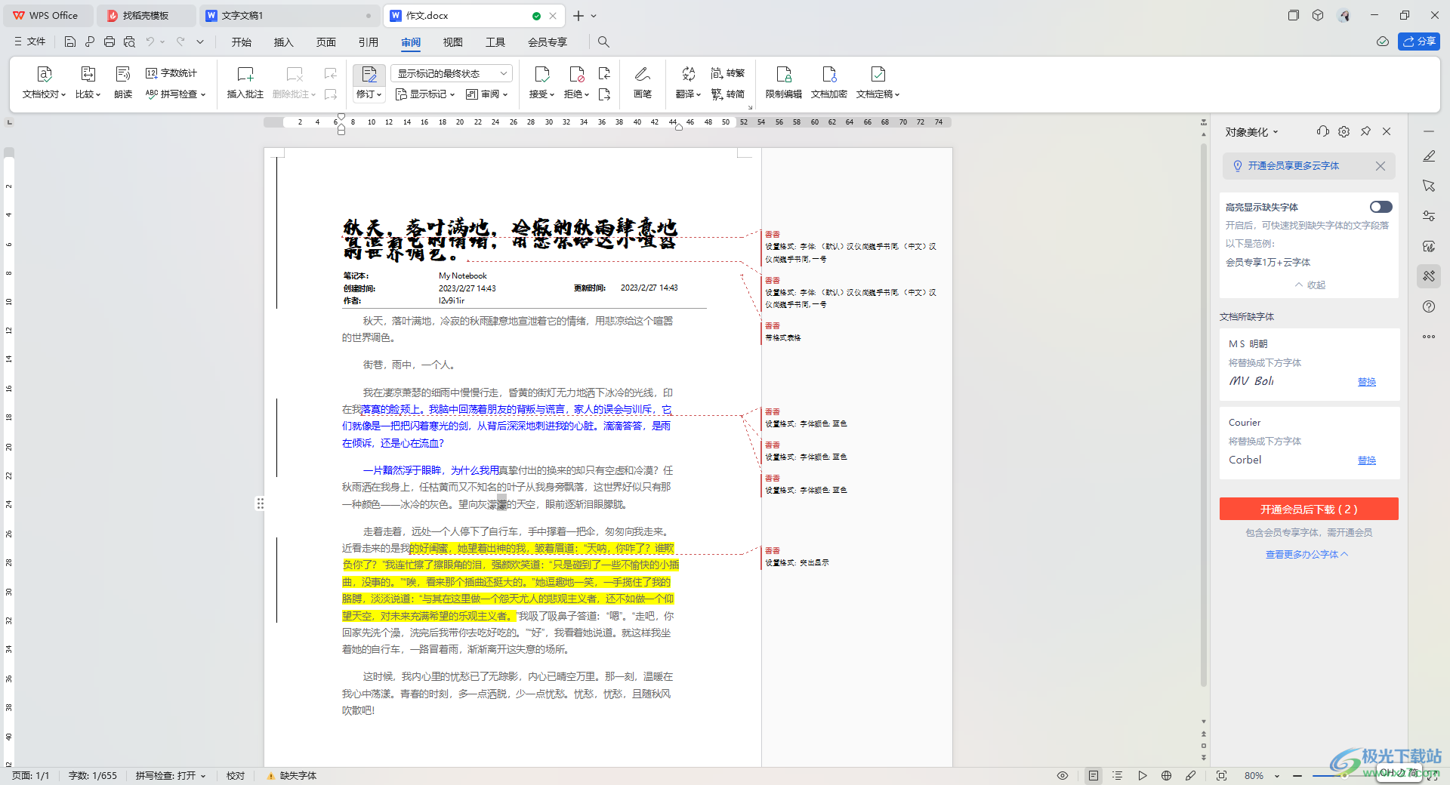Expand 审阅 pane dropdown

486,94
